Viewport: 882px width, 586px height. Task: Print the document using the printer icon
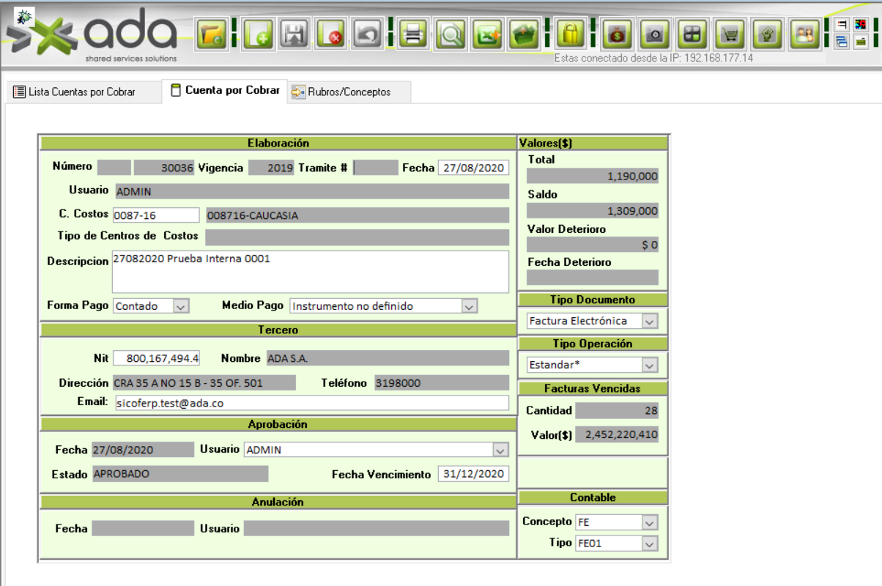(x=414, y=34)
